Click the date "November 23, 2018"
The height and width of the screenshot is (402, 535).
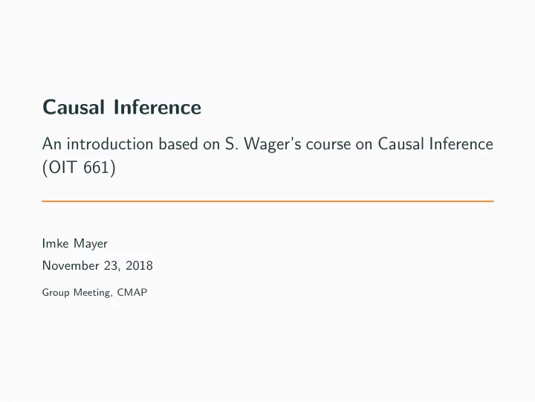pos(97,265)
